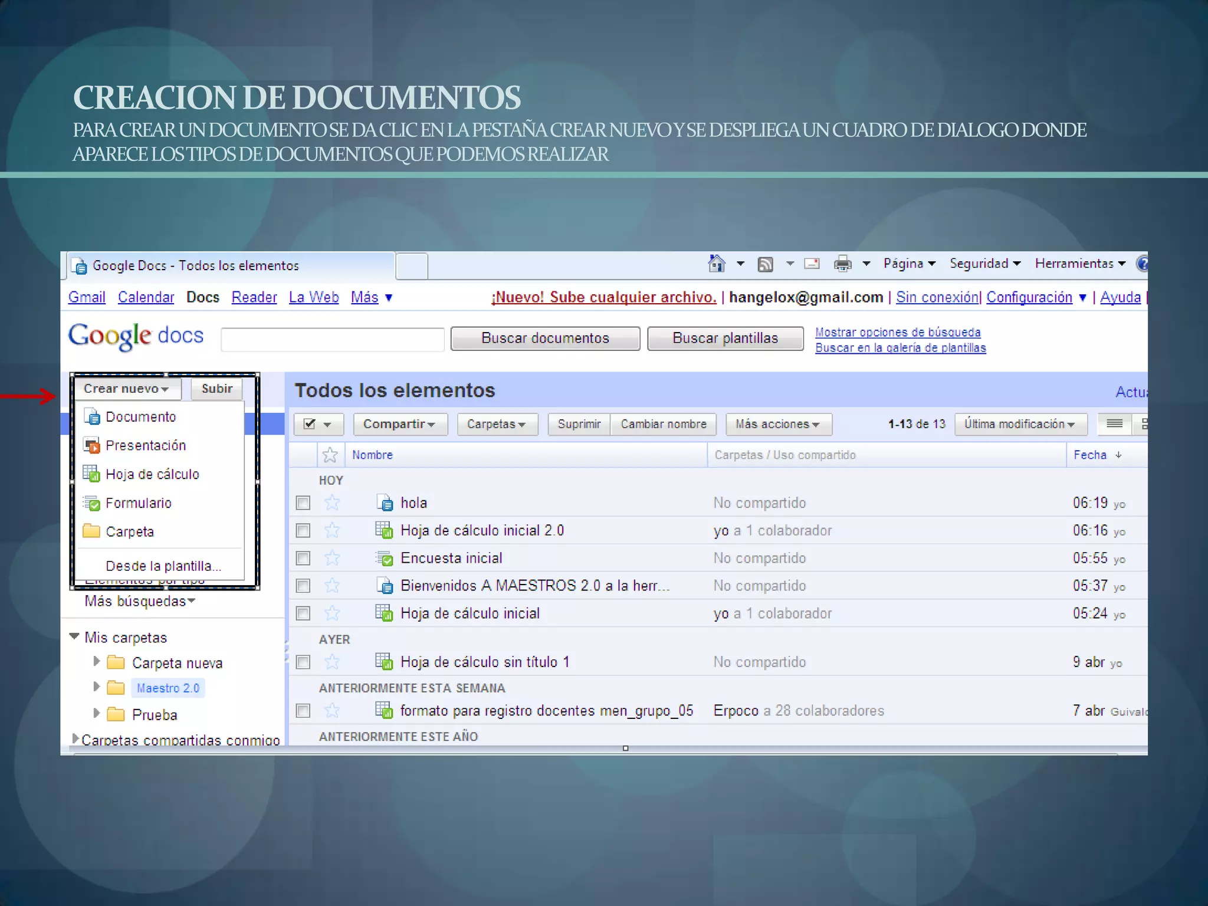Select 'Hoja de cálculo' menu item
Viewport: 1208px width, 906px height.
point(160,474)
